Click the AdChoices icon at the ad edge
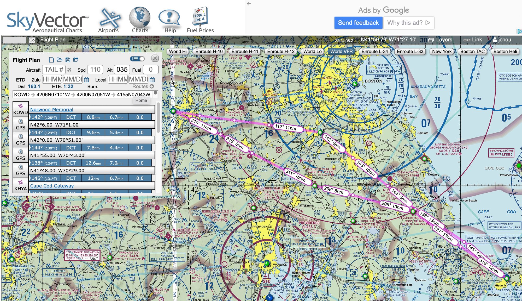The image size is (522, 301). point(519,31)
